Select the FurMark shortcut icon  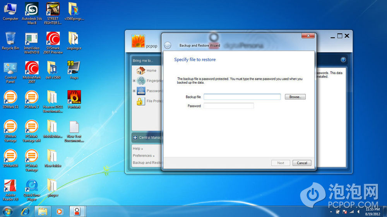click(x=74, y=100)
